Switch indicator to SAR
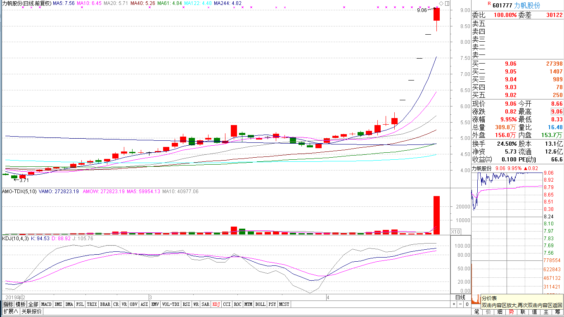The width and height of the screenshot is (564, 317). pyautogui.click(x=205, y=304)
